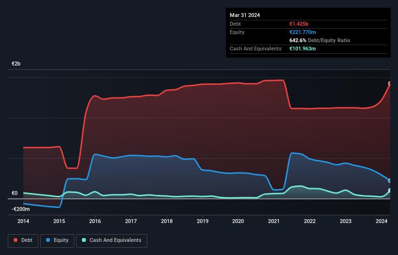Toggle the Equity series legend button

point(57,240)
